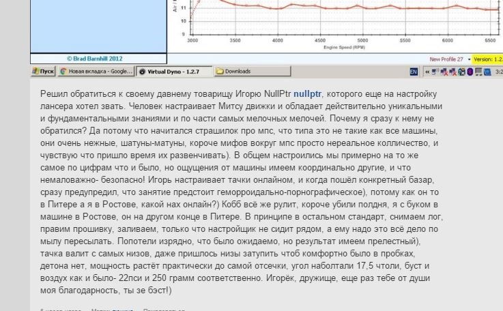The width and height of the screenshot is (503, 311).
Task: Open the Downloads folder taskbar button
Action: [252, 71]
